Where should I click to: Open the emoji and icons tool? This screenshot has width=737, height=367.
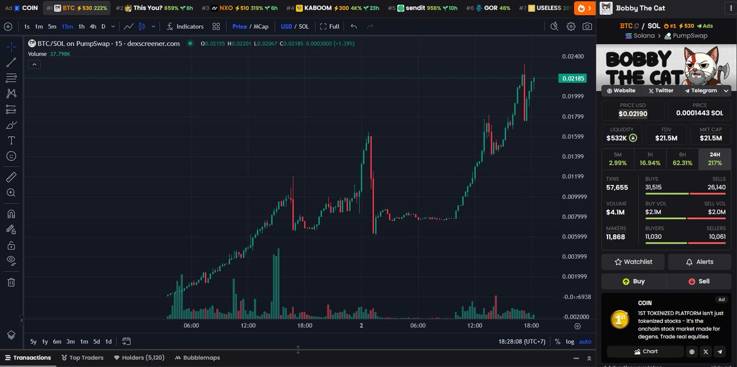point(11,156)
